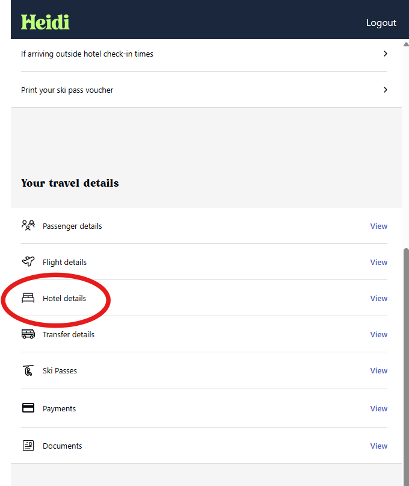View Passenger details
The image size is (409, 486).
click(379, 226)
